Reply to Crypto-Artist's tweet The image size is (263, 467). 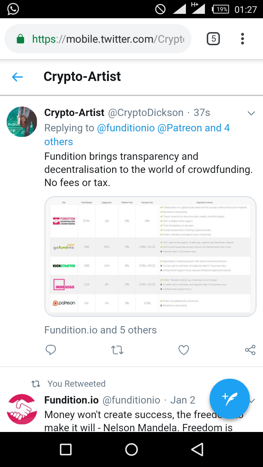click(51, 350)
